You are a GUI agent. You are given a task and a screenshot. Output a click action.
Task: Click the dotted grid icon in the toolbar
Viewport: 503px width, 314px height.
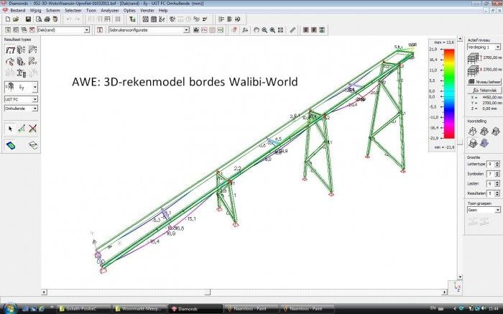pyautogui.click(x=118, y=19)
